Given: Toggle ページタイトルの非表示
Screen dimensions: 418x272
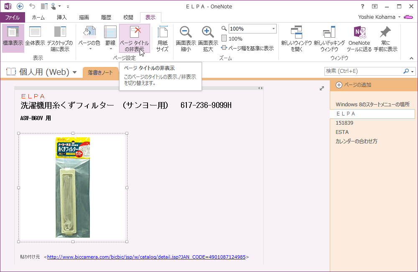Looking at the screenshot, I should (135, 38).
